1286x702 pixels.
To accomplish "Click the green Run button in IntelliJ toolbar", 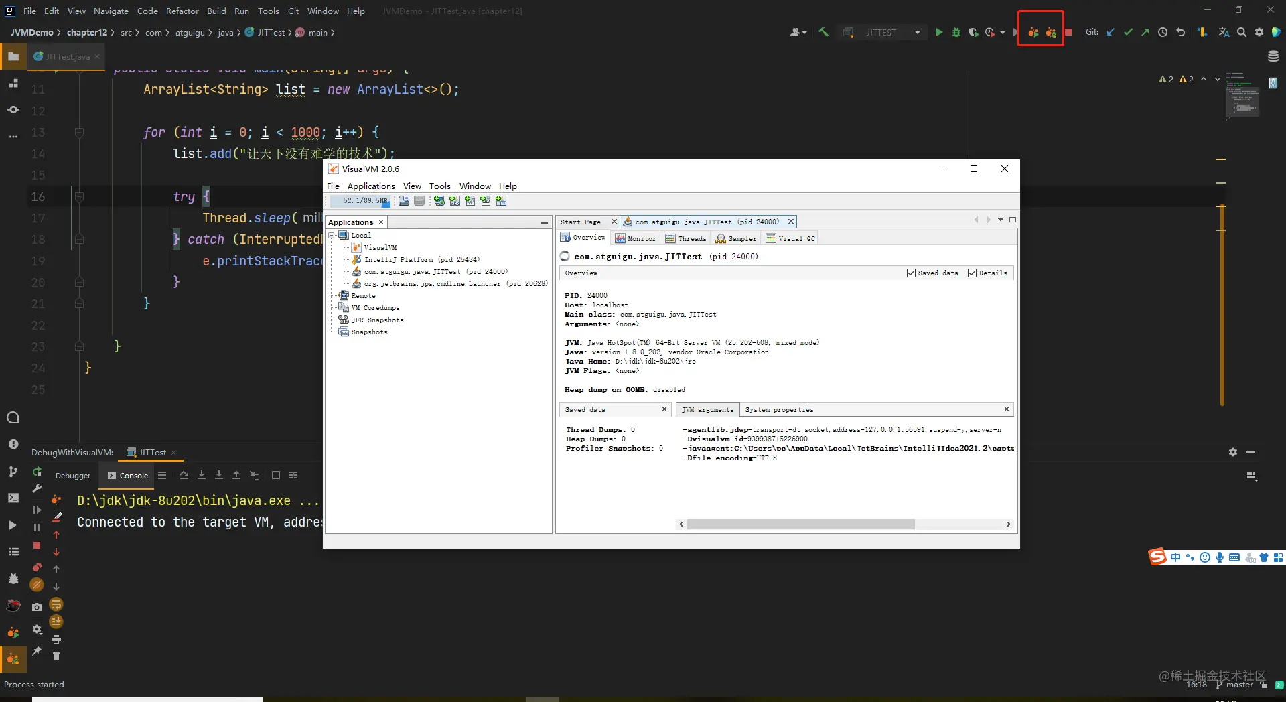I will pos(939,32).
